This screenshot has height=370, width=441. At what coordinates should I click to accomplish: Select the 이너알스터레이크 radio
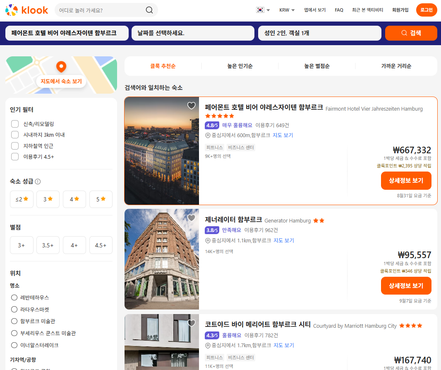14,345
